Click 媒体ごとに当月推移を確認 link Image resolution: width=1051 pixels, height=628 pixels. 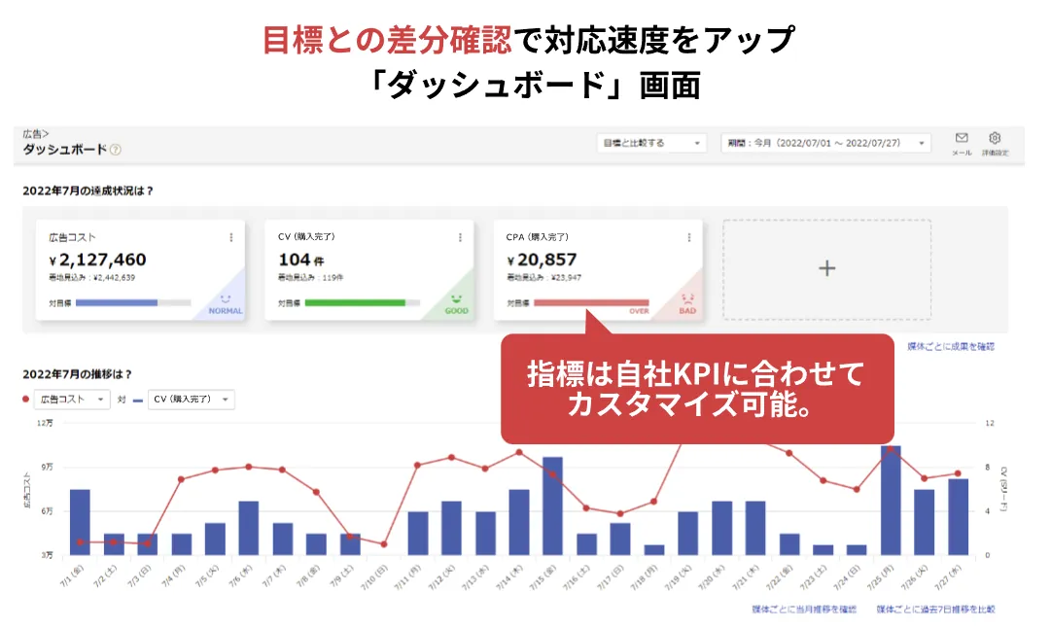tap(804, 610)
